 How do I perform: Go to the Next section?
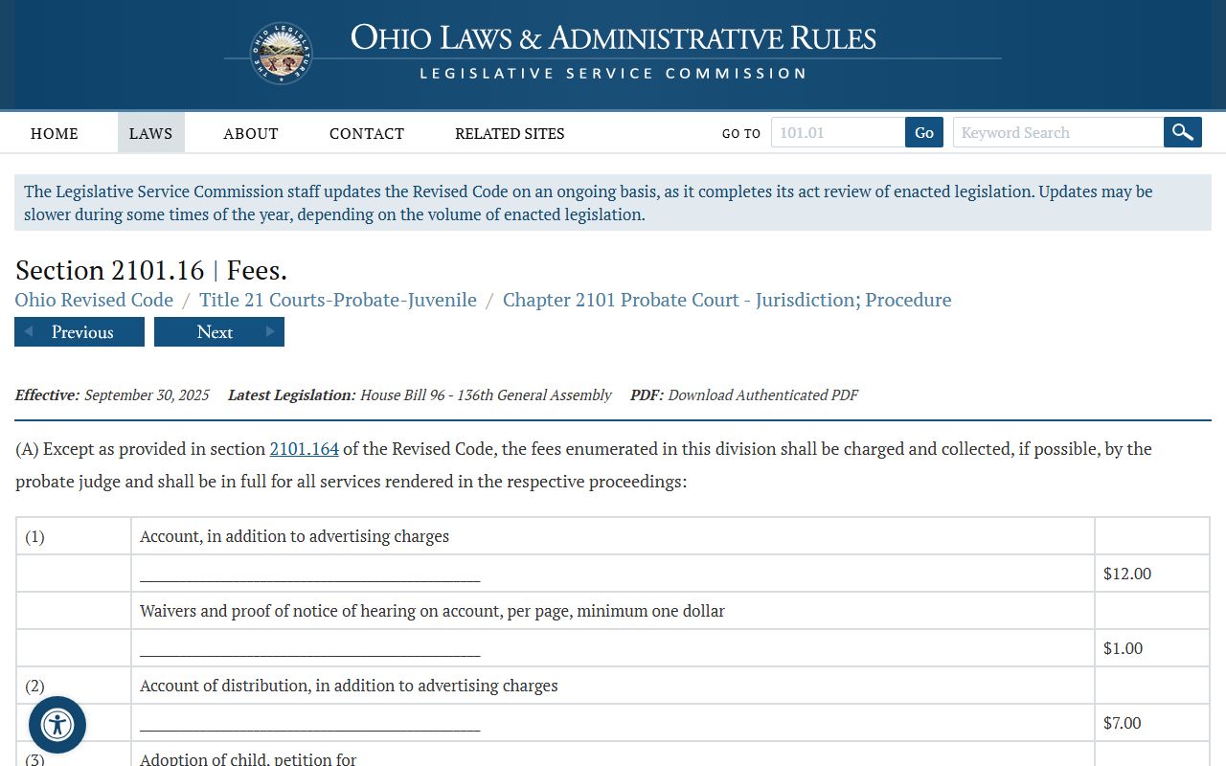(219, 332)
